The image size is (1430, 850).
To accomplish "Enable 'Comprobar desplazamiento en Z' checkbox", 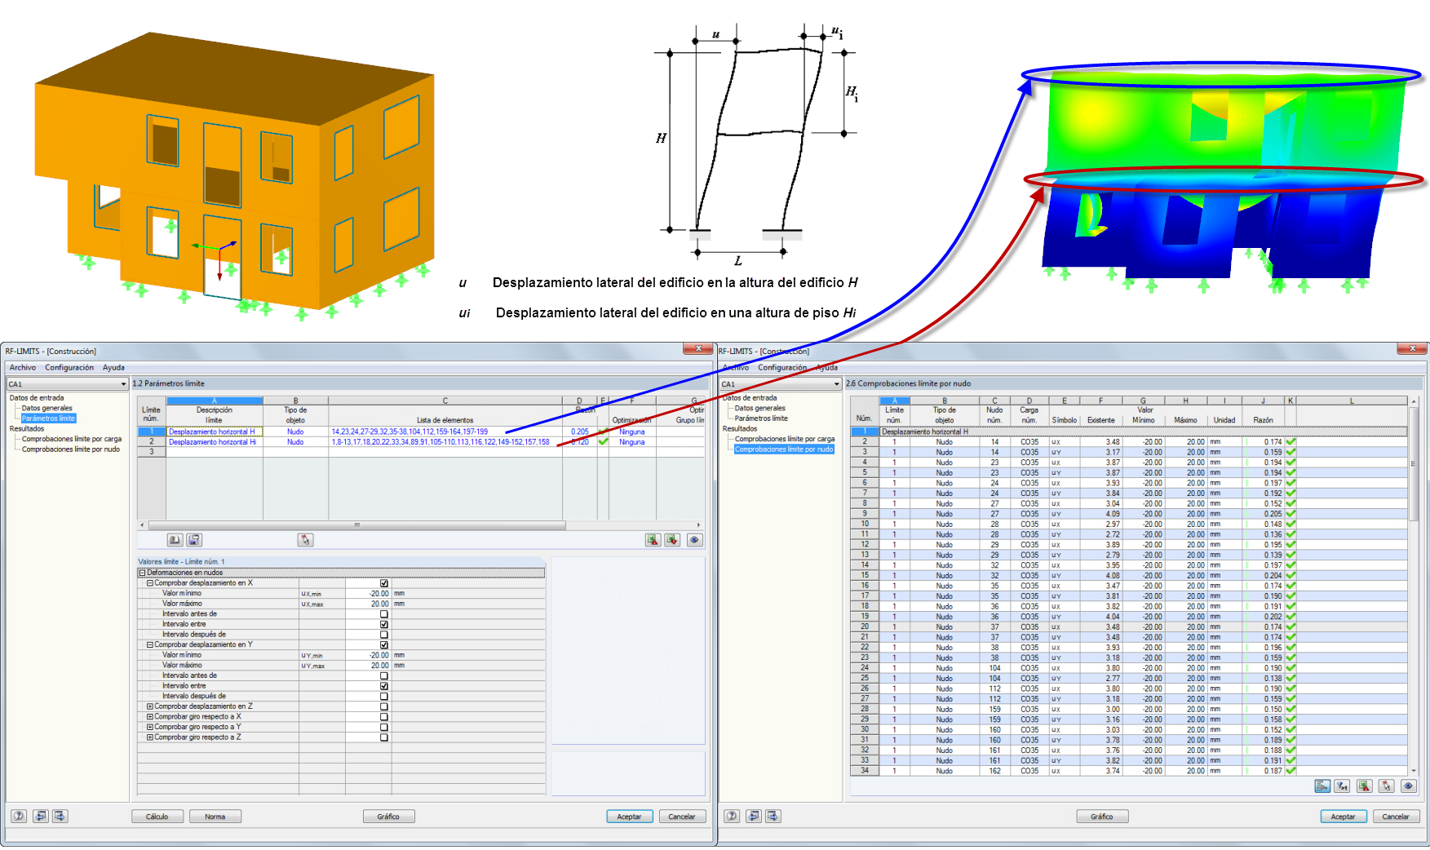I will (384, 706).
